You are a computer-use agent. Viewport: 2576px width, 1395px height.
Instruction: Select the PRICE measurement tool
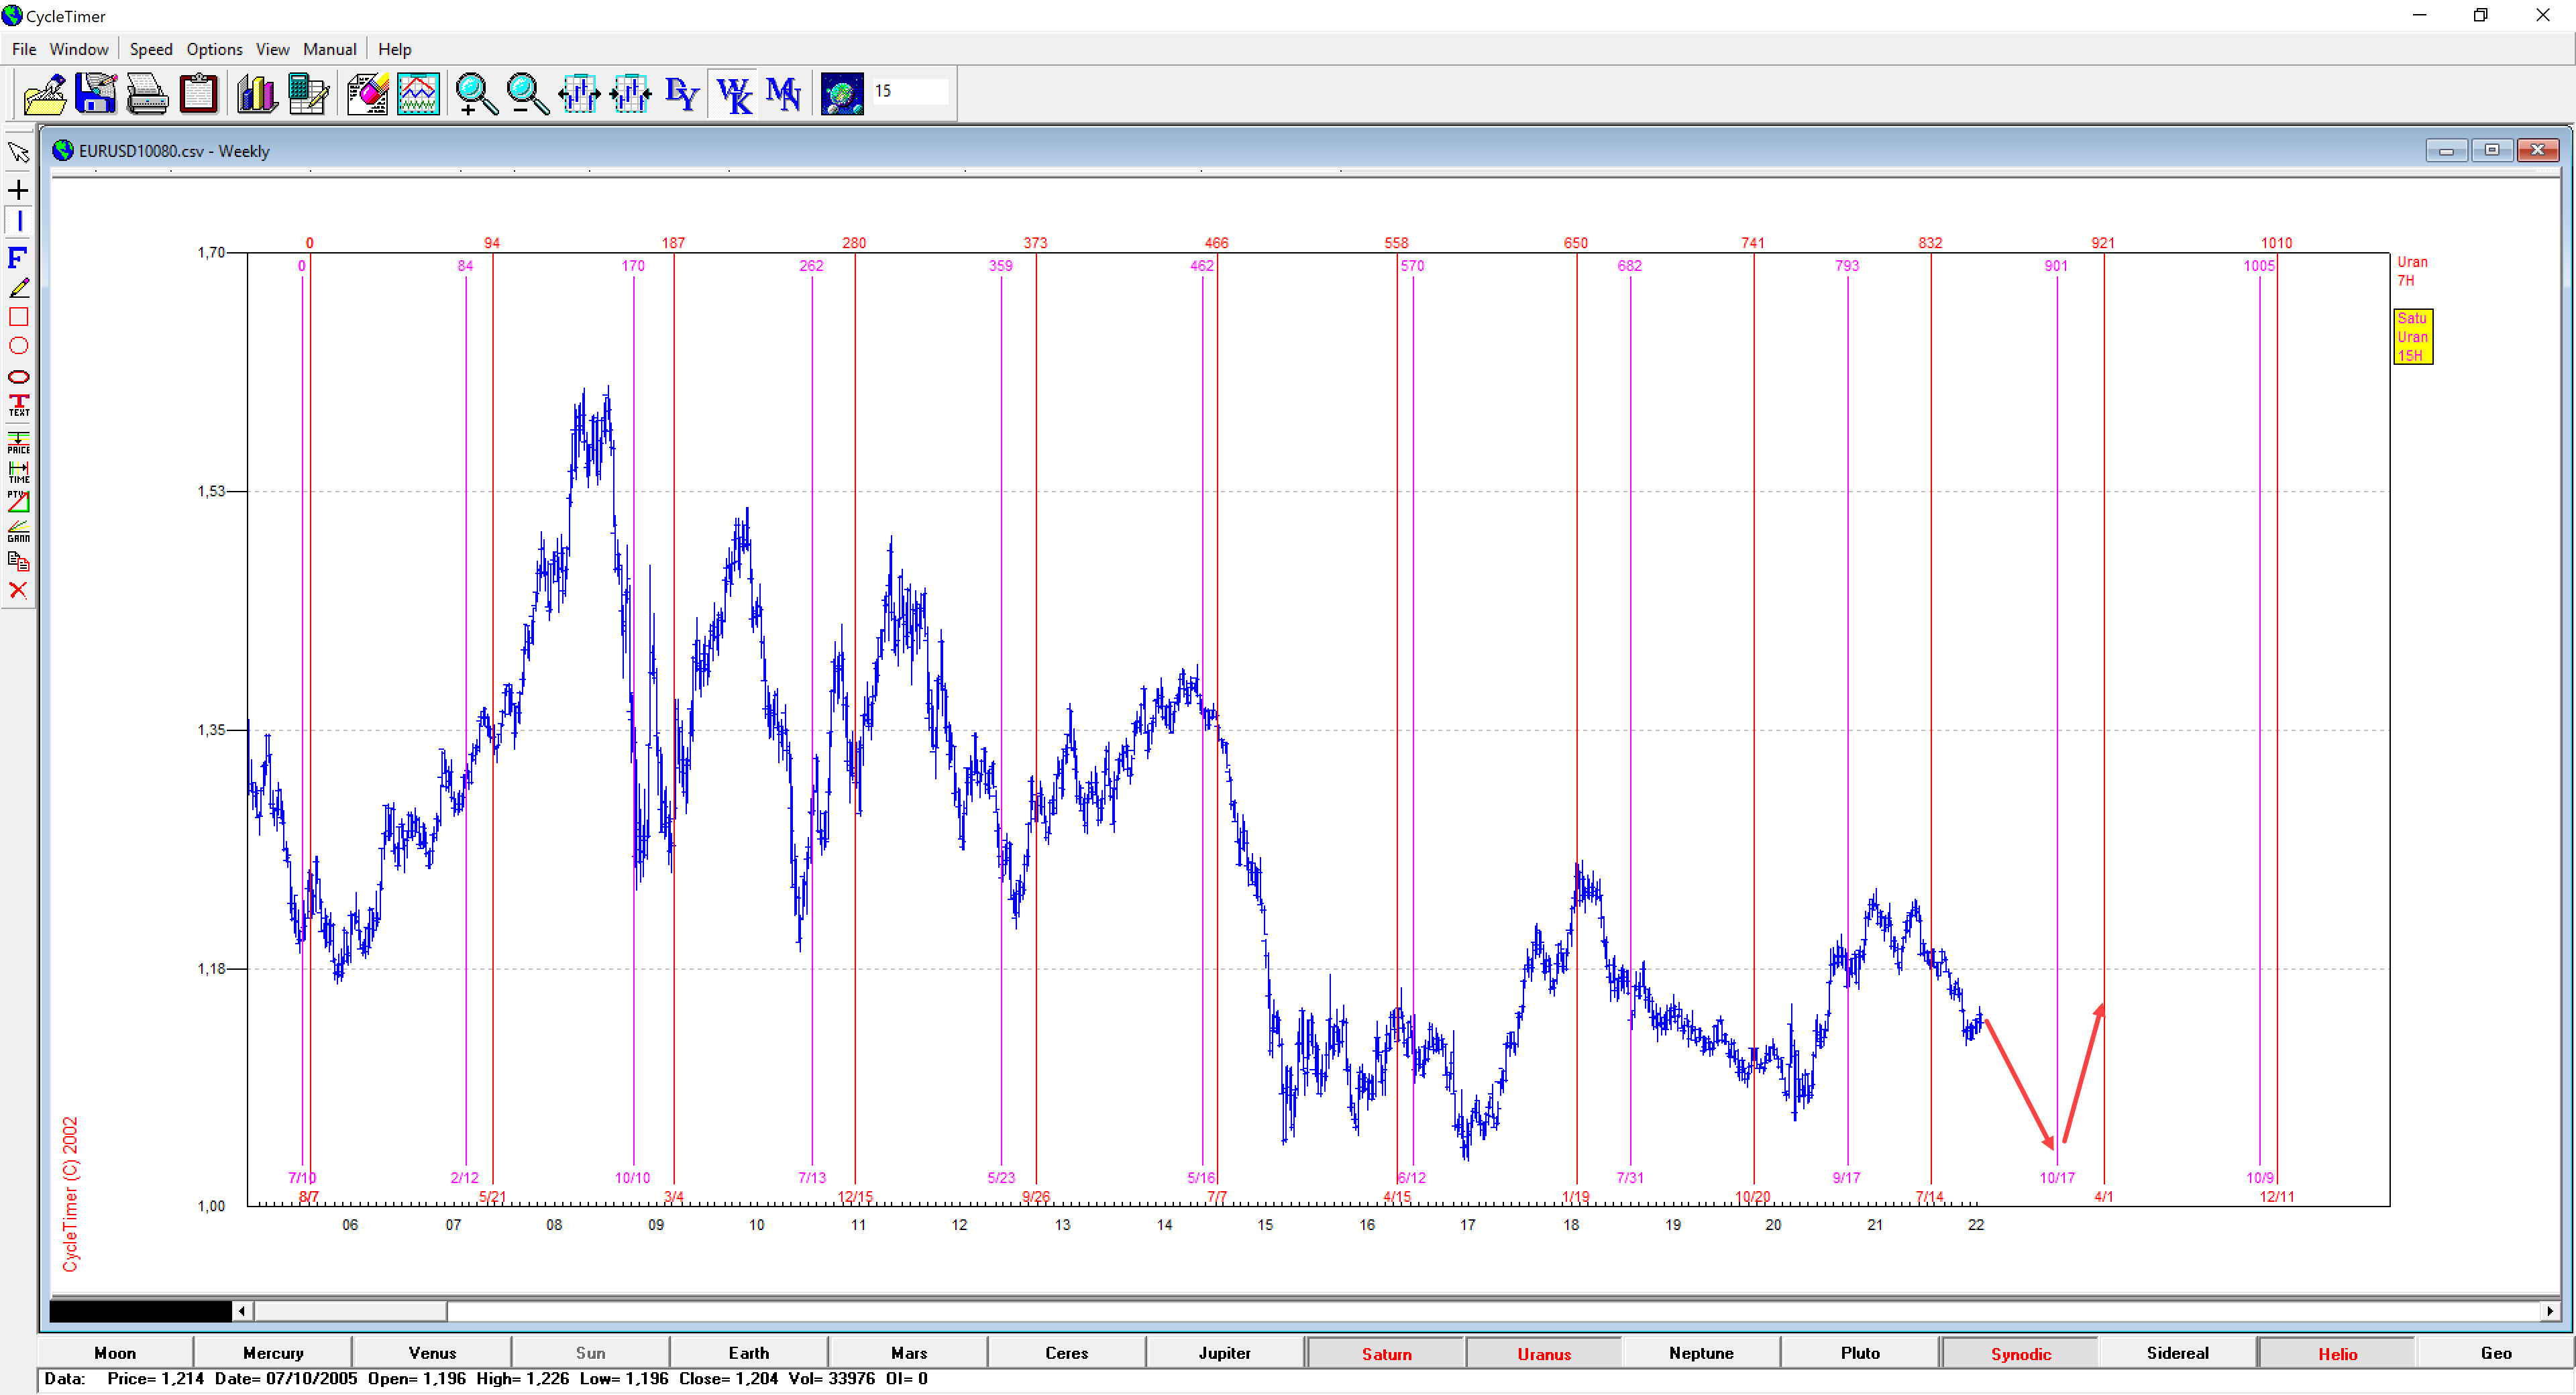pyautogui.click(x=18, y=442)
